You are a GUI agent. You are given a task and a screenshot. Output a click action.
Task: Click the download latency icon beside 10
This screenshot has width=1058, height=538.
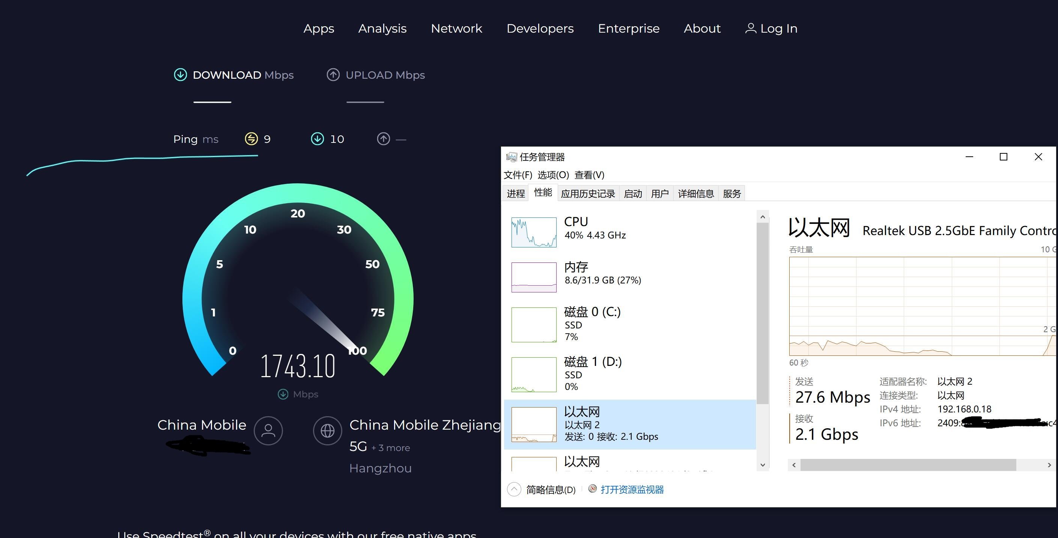(x=318, y=139)
